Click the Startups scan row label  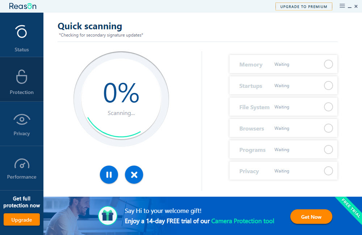pos(251,86)
